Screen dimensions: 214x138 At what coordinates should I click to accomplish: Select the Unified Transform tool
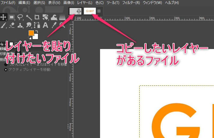45,17
